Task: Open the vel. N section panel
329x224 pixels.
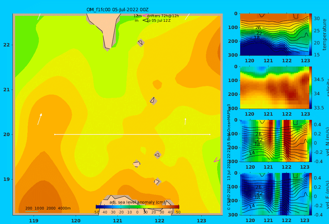Action: [274, 141]
